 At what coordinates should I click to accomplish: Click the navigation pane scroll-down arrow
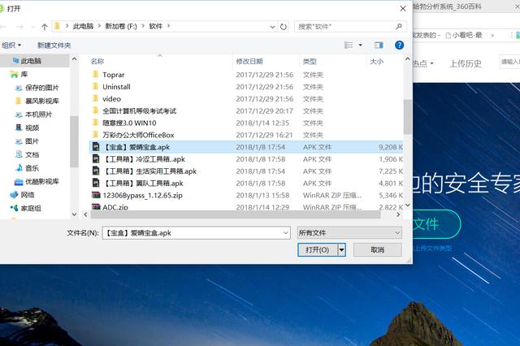(x=74, y=214)
